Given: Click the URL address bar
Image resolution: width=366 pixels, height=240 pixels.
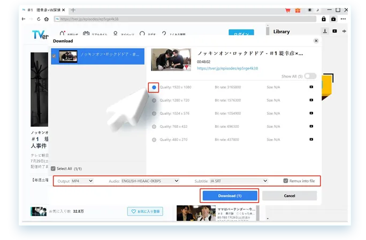Looking at the screenshot, I should point(185,19).
